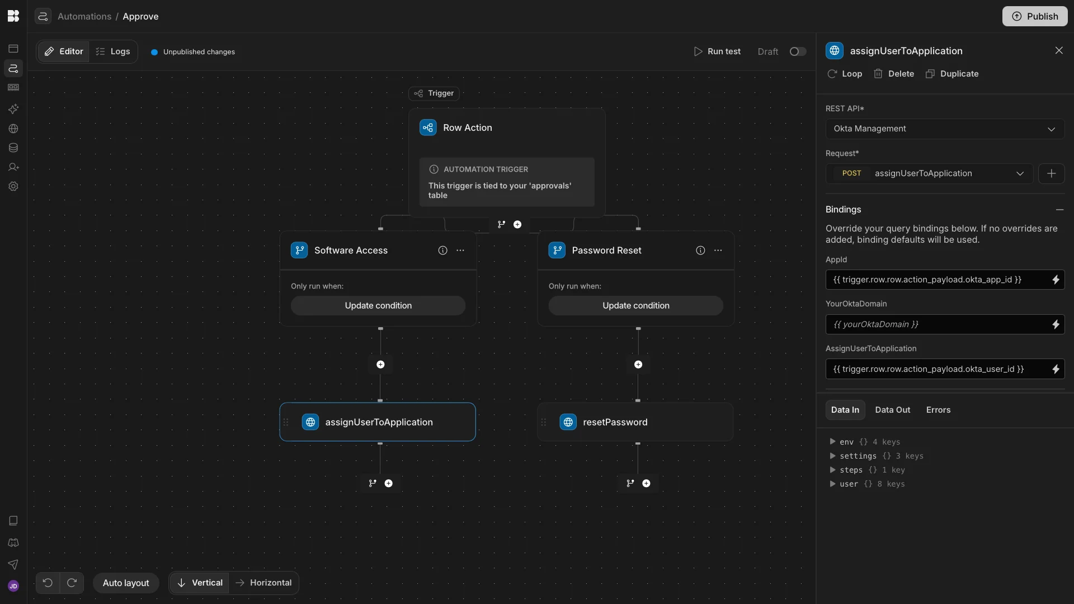Image resolution: width=1074 pixels, height=604 pixels.
Task: Select Vertical layout direction
Action: click(x=200, y=583)
